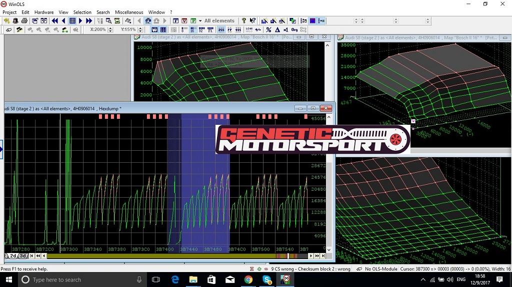
Task: Increase the Y zoom percentage spinner
Action: coord(140,28)
